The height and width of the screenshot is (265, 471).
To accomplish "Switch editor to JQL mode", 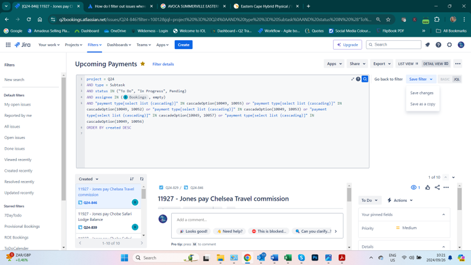I will pos(457,79).
